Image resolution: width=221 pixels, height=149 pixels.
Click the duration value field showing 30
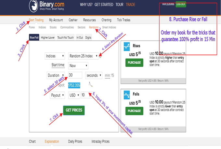pyautogui.click(x=75, y=75)
